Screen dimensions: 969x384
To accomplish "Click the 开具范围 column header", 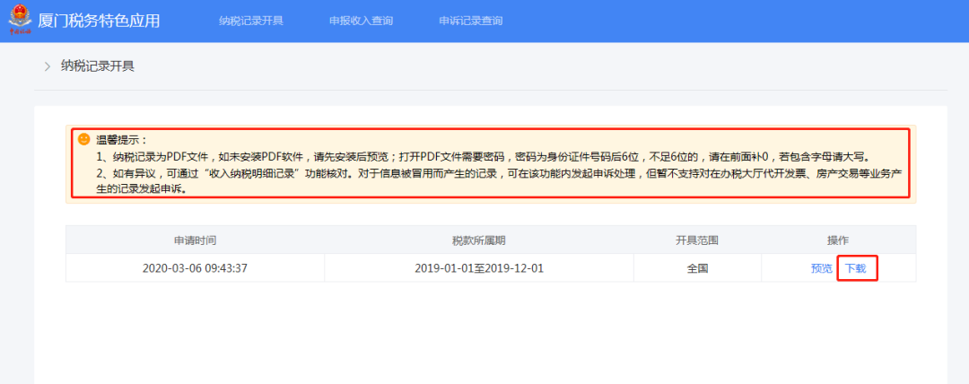I will 697,240.
